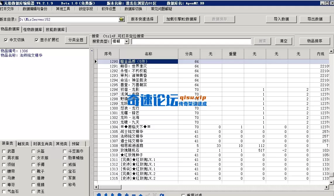
Task: Click the grid's horizontal scroll right arrow
Action: click(327, 187)
